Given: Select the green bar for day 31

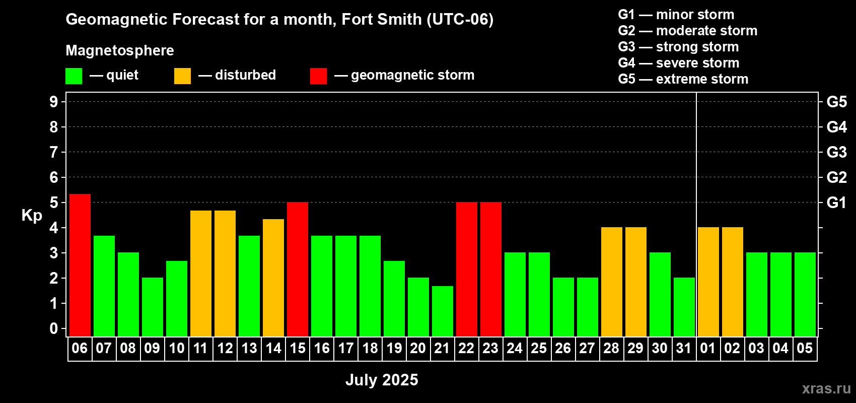Looking at the screenshot, I should tap(684, 307).
